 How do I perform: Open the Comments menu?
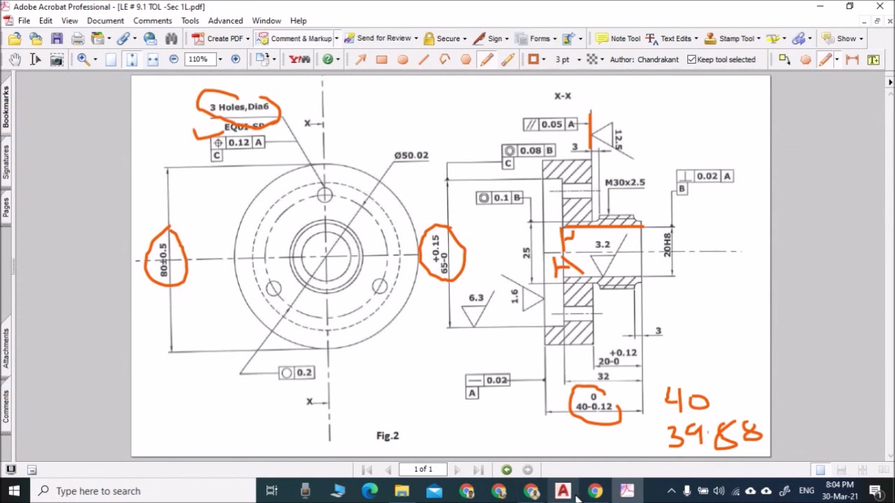click(152, 21)
